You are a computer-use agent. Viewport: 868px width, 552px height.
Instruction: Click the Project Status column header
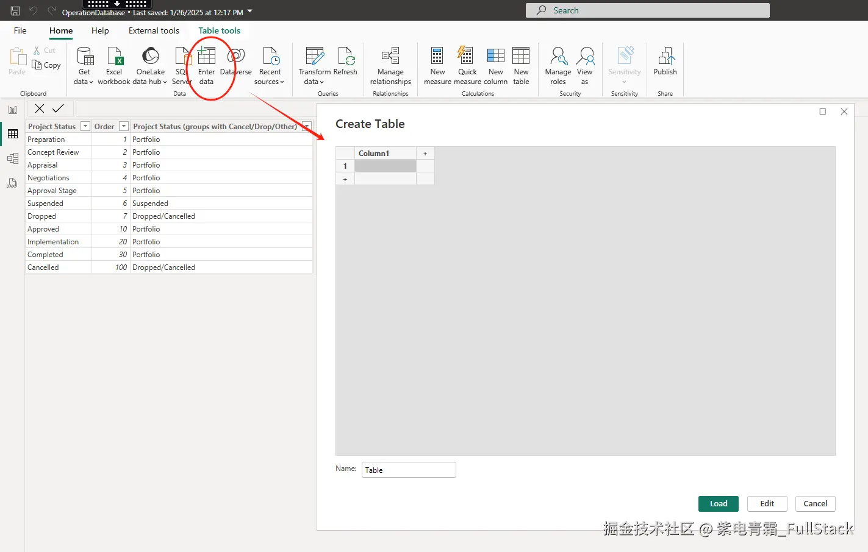52,126
